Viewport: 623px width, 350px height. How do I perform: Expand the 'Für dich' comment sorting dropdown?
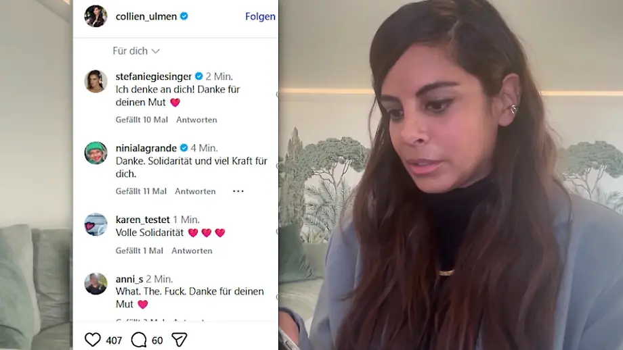tap(136, 51)
